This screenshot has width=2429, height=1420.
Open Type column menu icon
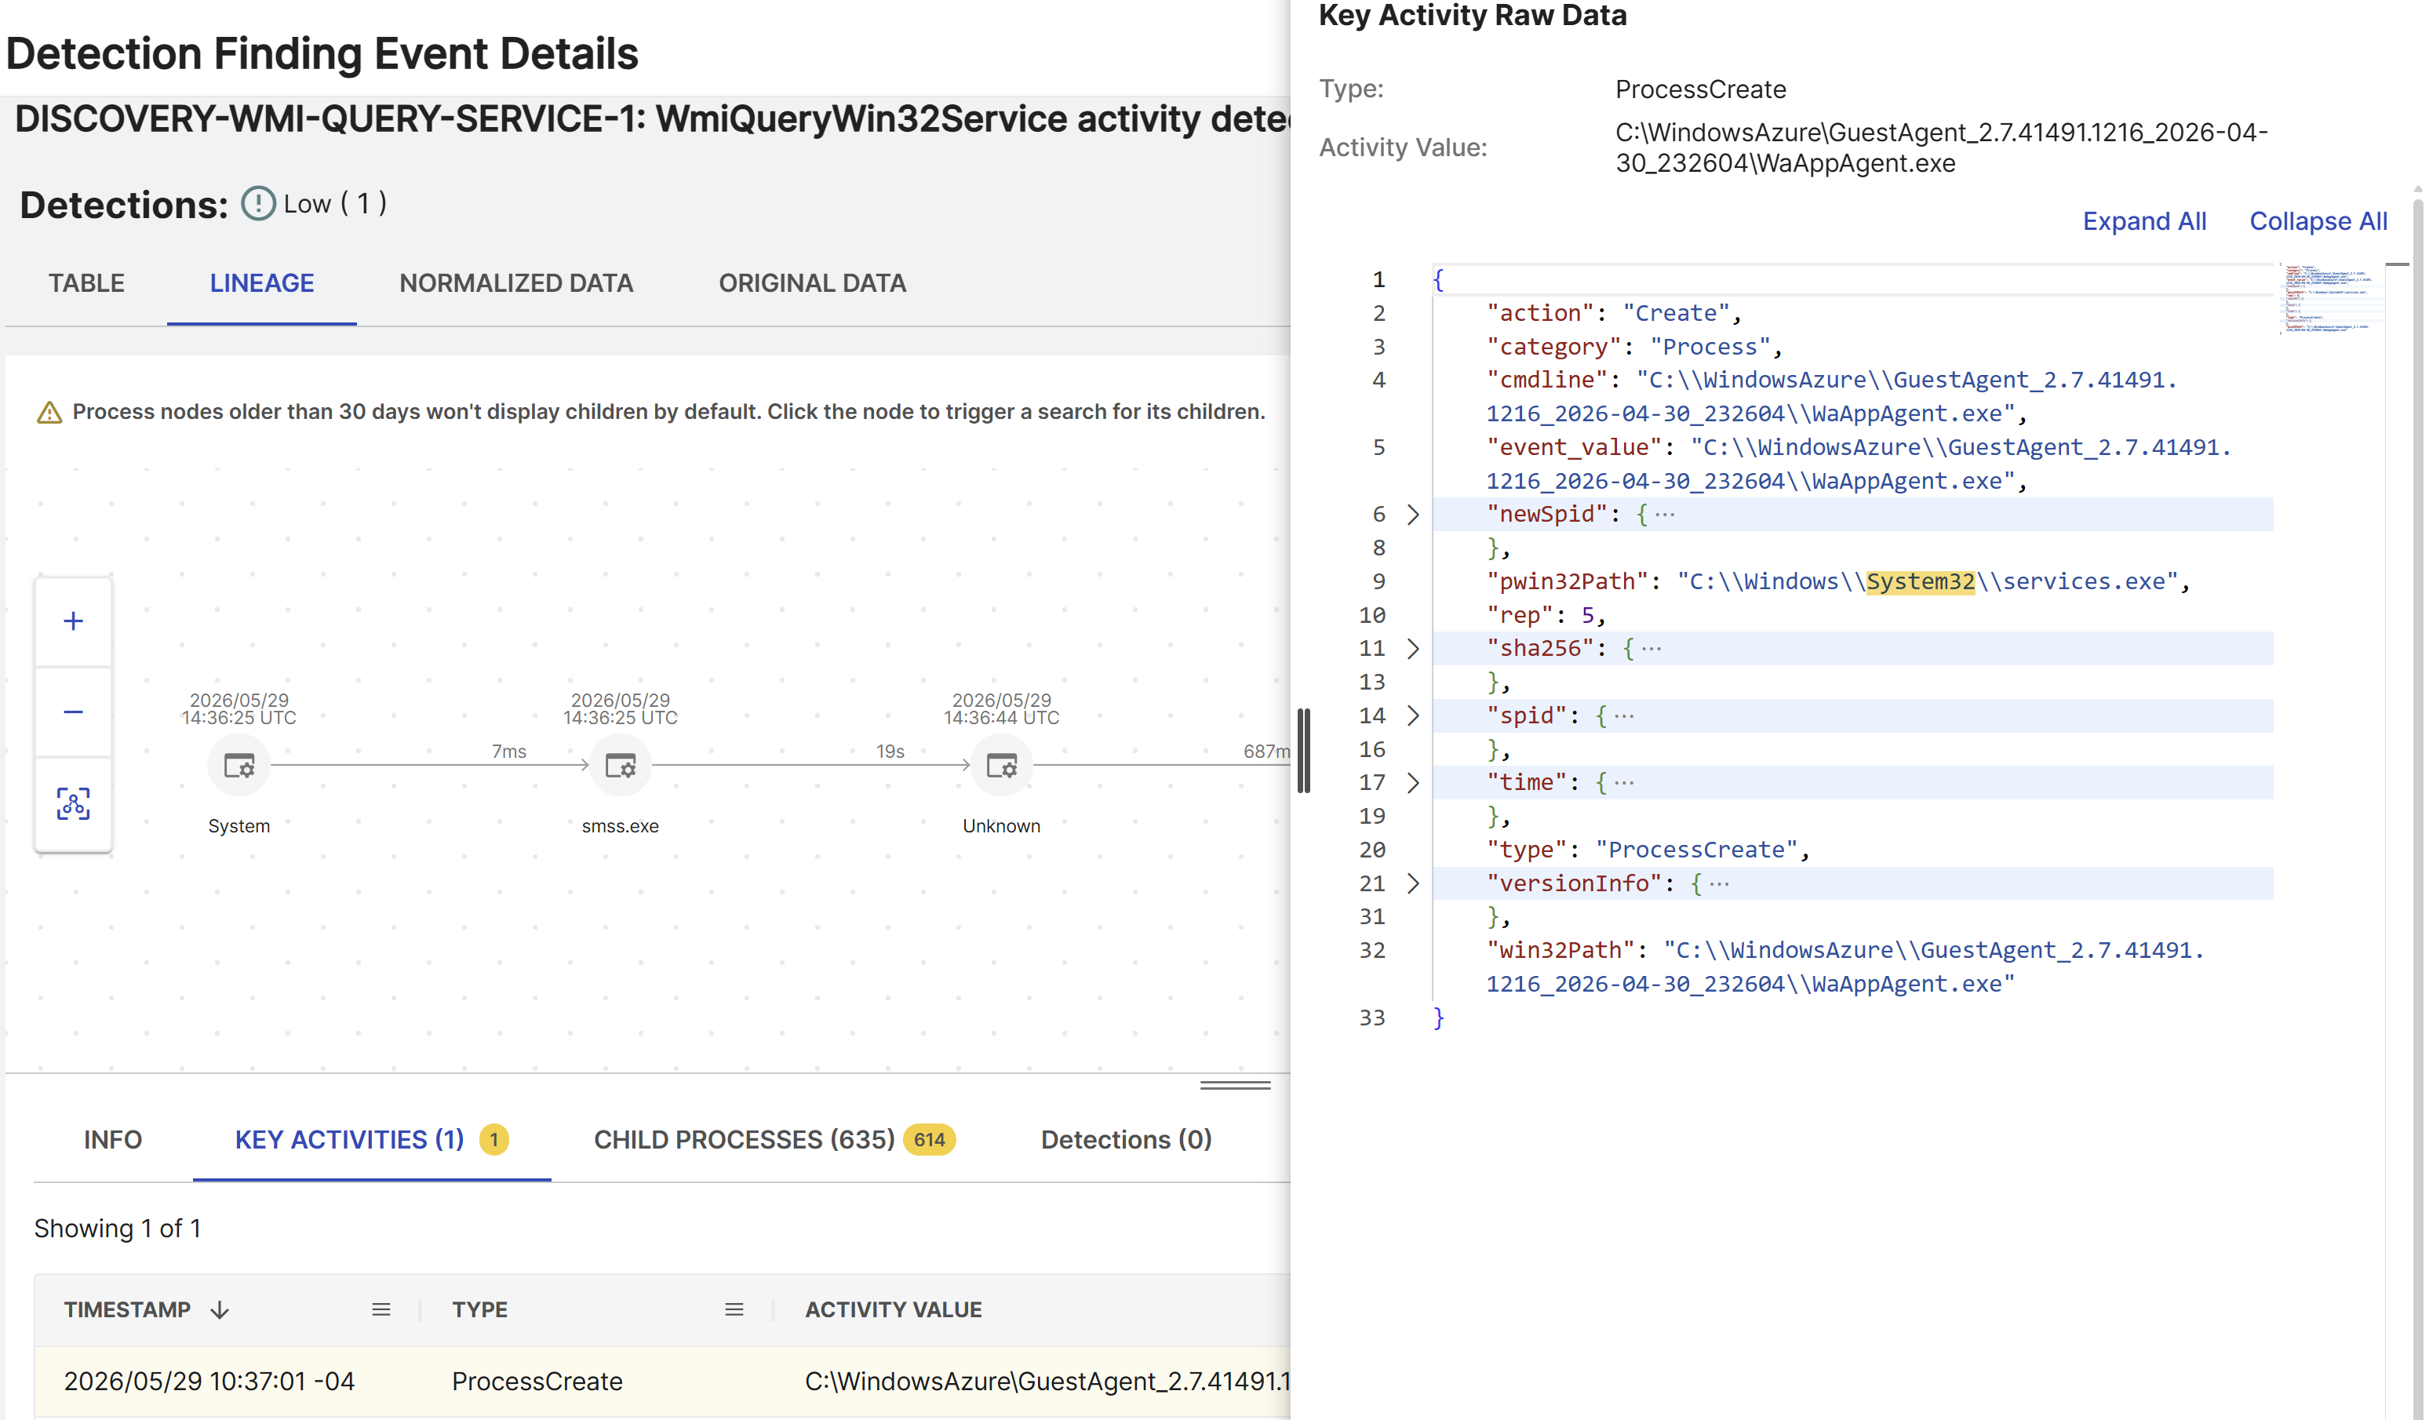[x=734, y=1309]
